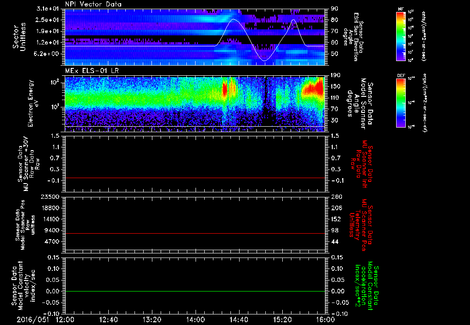Image resolution: width=470 pixels, height=325 pixels.
Task: Click the 190 scanner angle tick label
Action: click(336, 75)
